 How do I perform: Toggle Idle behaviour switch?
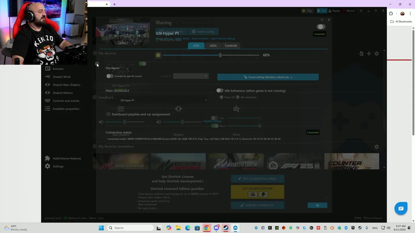point(220,91)
